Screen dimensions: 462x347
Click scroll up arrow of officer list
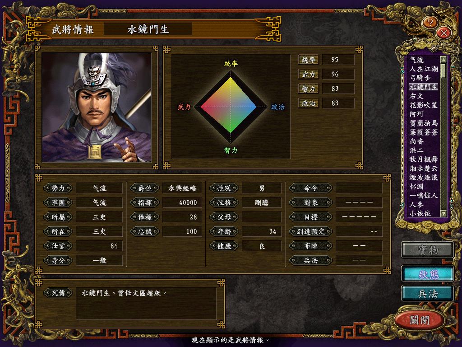point(443,59)
